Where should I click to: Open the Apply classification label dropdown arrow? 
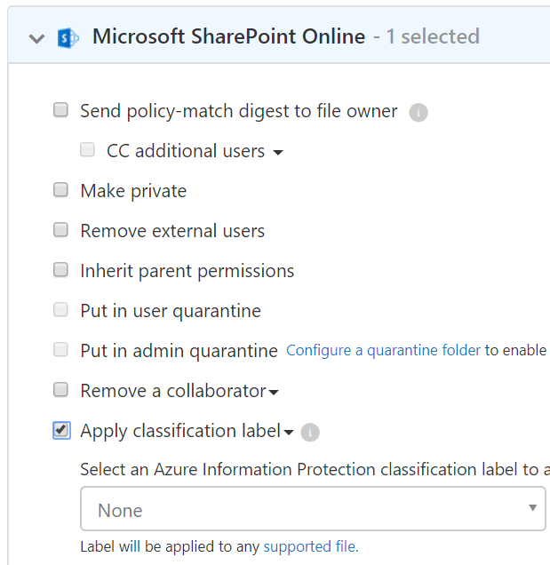[x=289, y=433]
